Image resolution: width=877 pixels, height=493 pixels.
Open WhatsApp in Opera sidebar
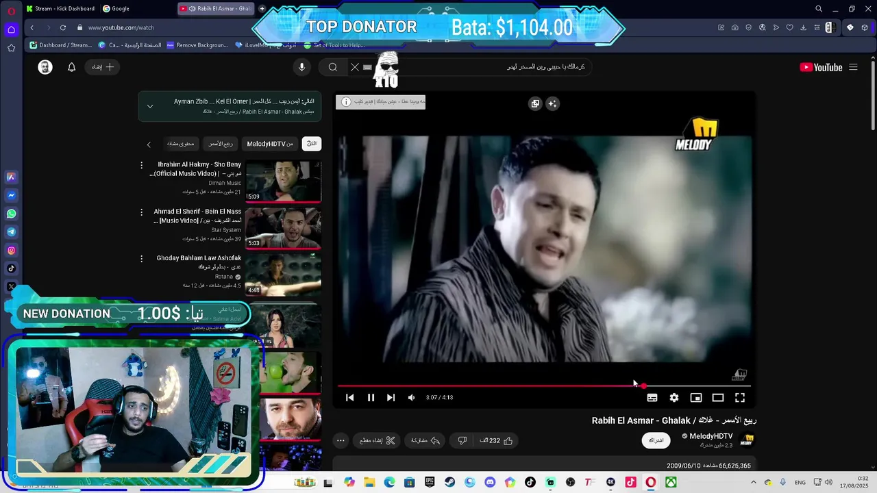(x=11, y=214)
